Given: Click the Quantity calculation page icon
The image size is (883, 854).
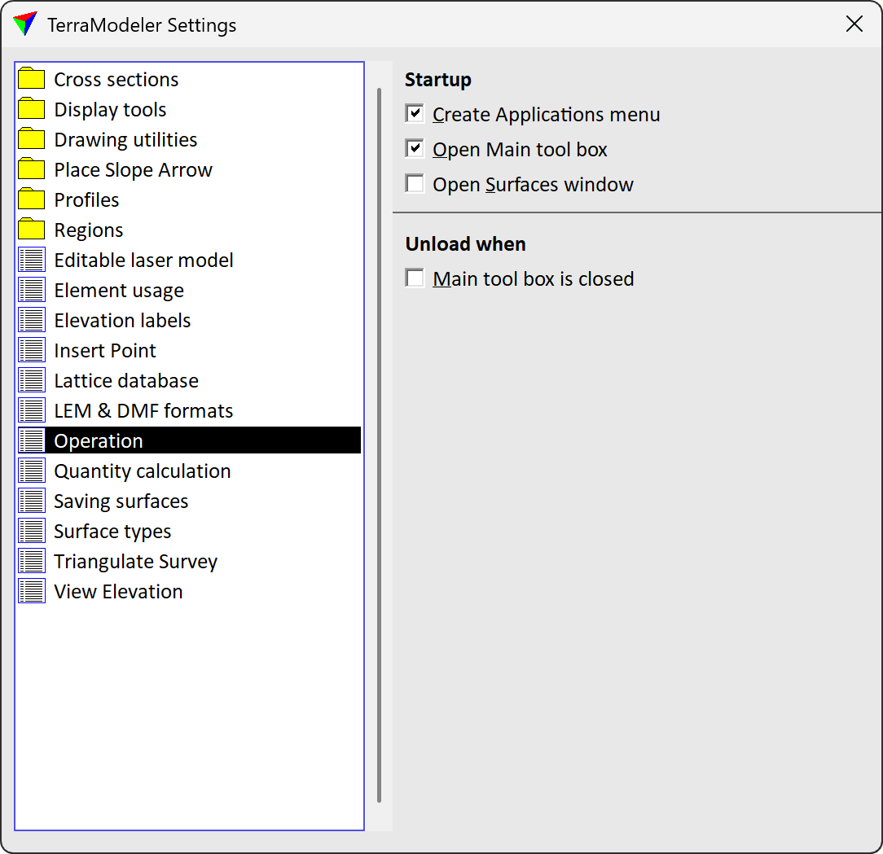Looking at the screenshot, I should 32,471.
